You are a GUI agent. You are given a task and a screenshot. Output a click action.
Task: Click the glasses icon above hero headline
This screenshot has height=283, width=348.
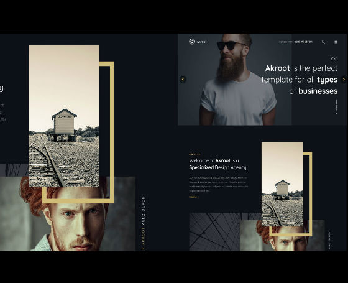coord(334,59)
